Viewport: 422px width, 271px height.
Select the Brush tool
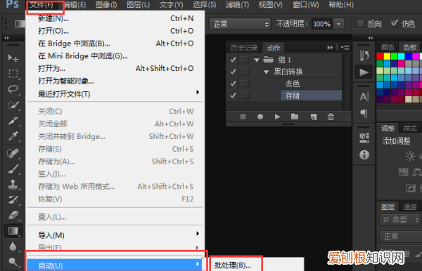(x=13, y=169)
